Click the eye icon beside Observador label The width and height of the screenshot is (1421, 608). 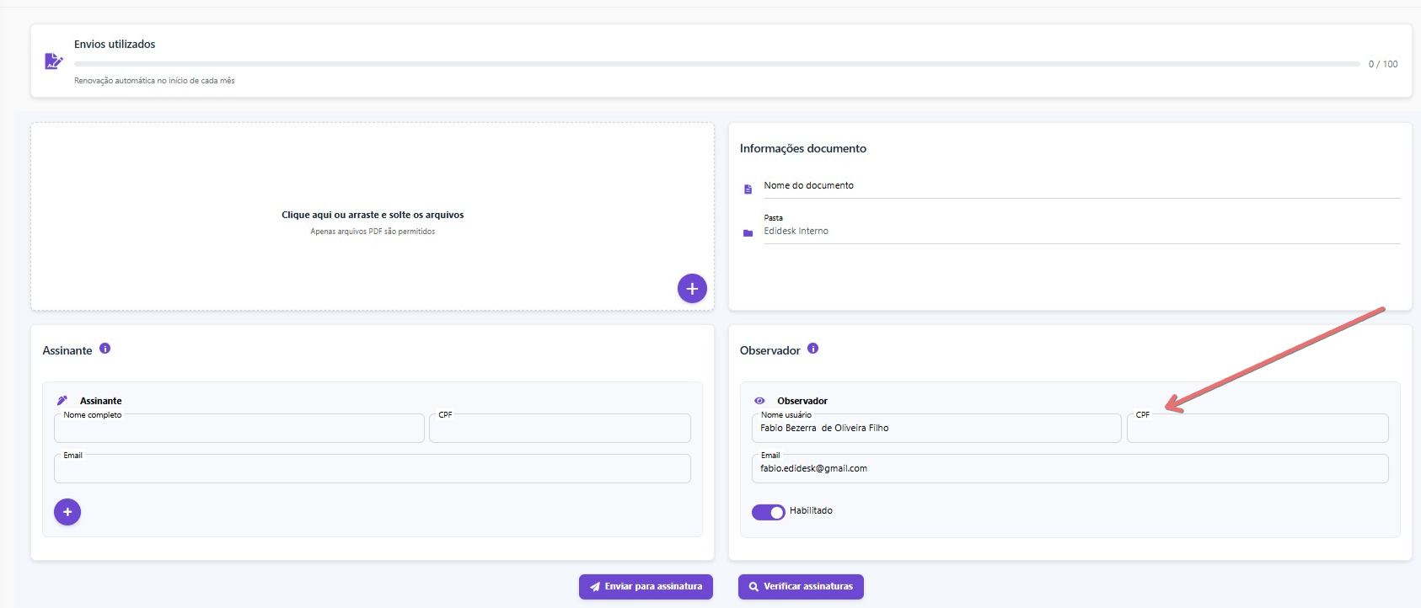(x=759, y=401)
